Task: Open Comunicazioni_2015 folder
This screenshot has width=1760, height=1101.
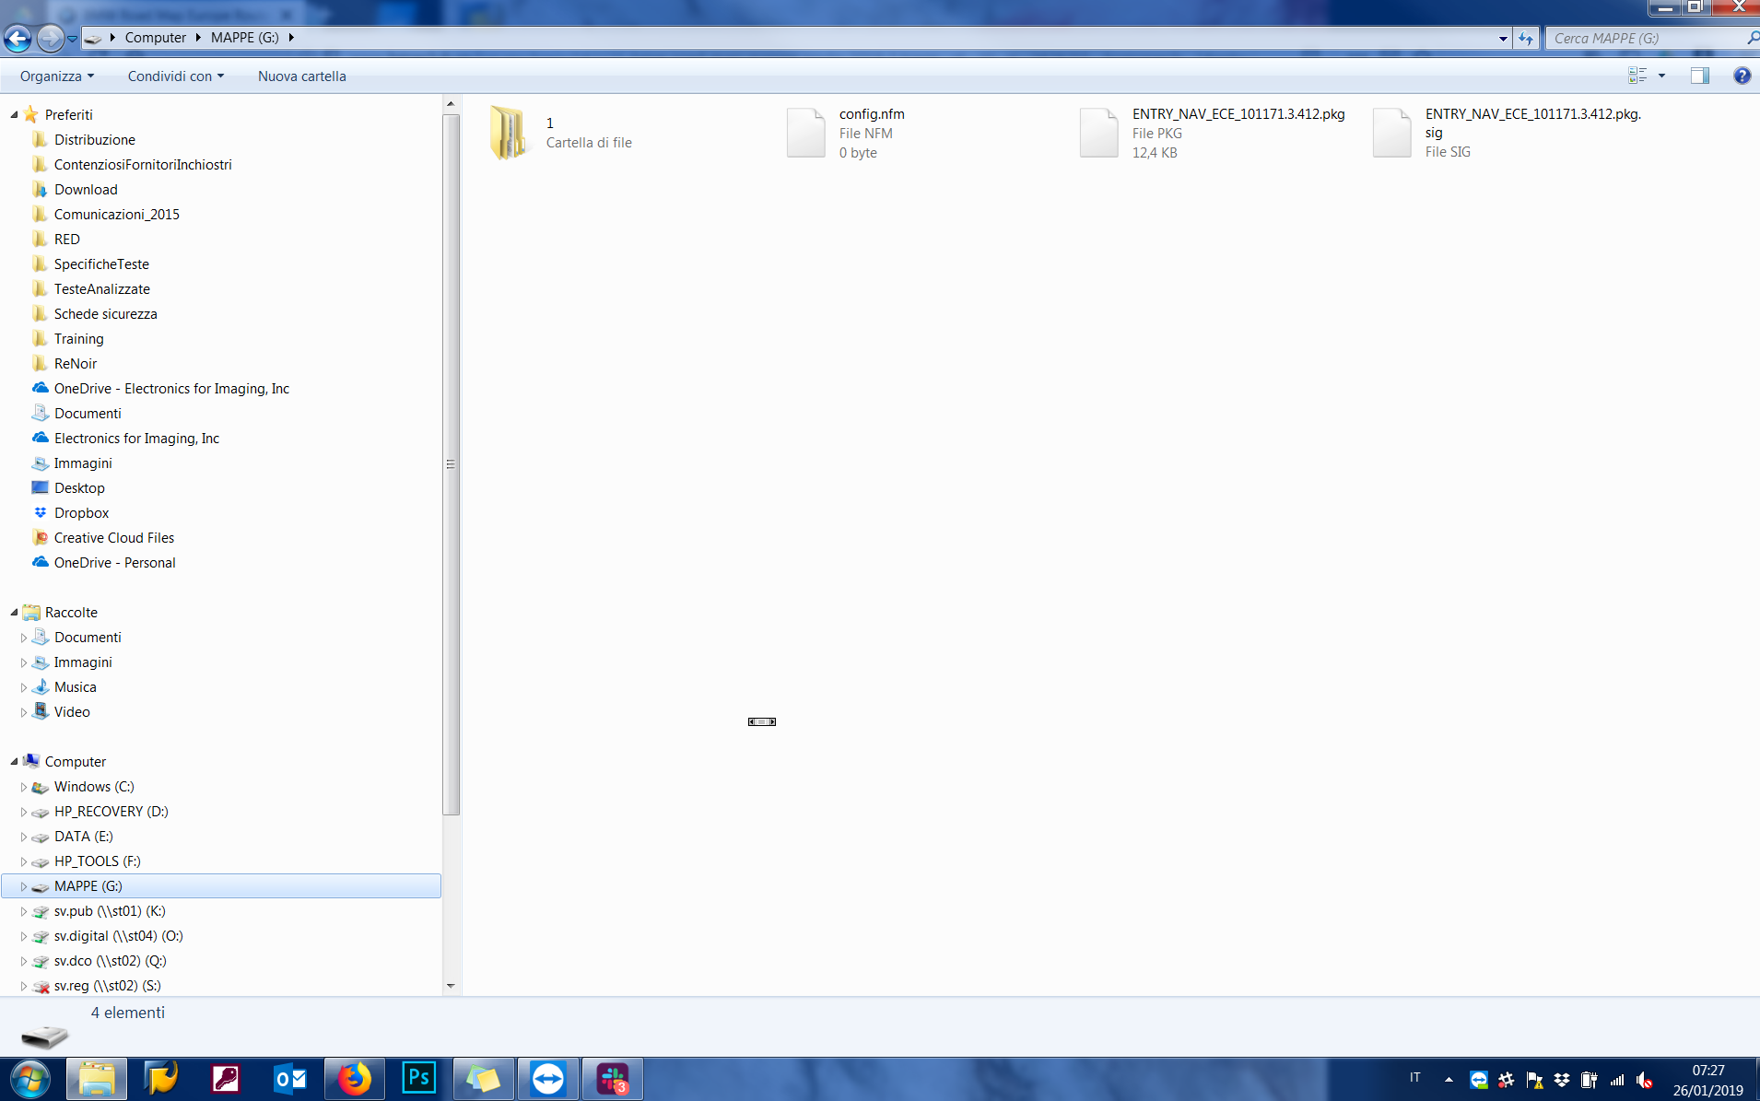Action: [117, 215]
